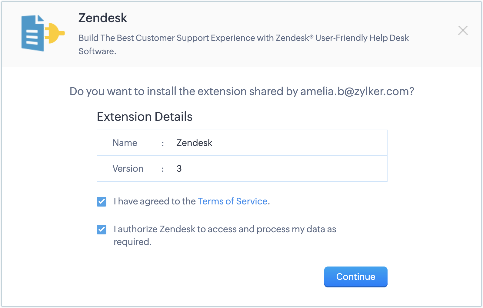
Task: Select the Name label in the details table
Action: click(x=125, y=143)
